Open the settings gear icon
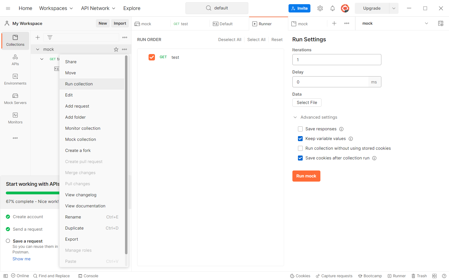The height and width of the screenshot is (280, 449). [x=320, y=8]
